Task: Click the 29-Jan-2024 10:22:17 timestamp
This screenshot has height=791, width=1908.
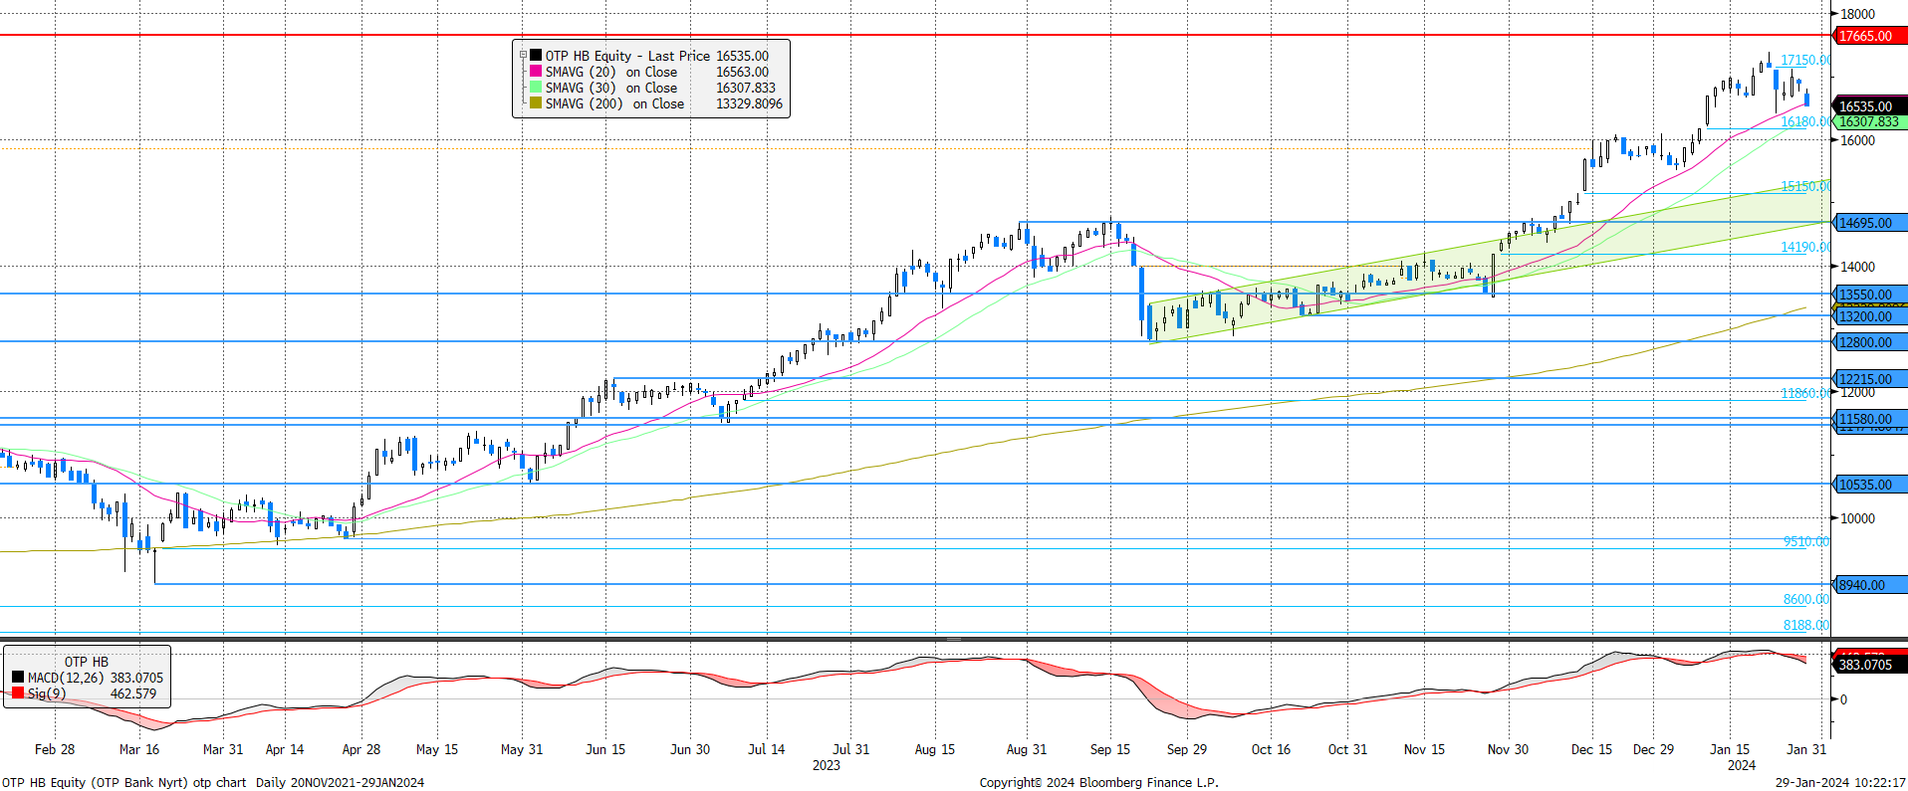Action: click(1840, 782)
